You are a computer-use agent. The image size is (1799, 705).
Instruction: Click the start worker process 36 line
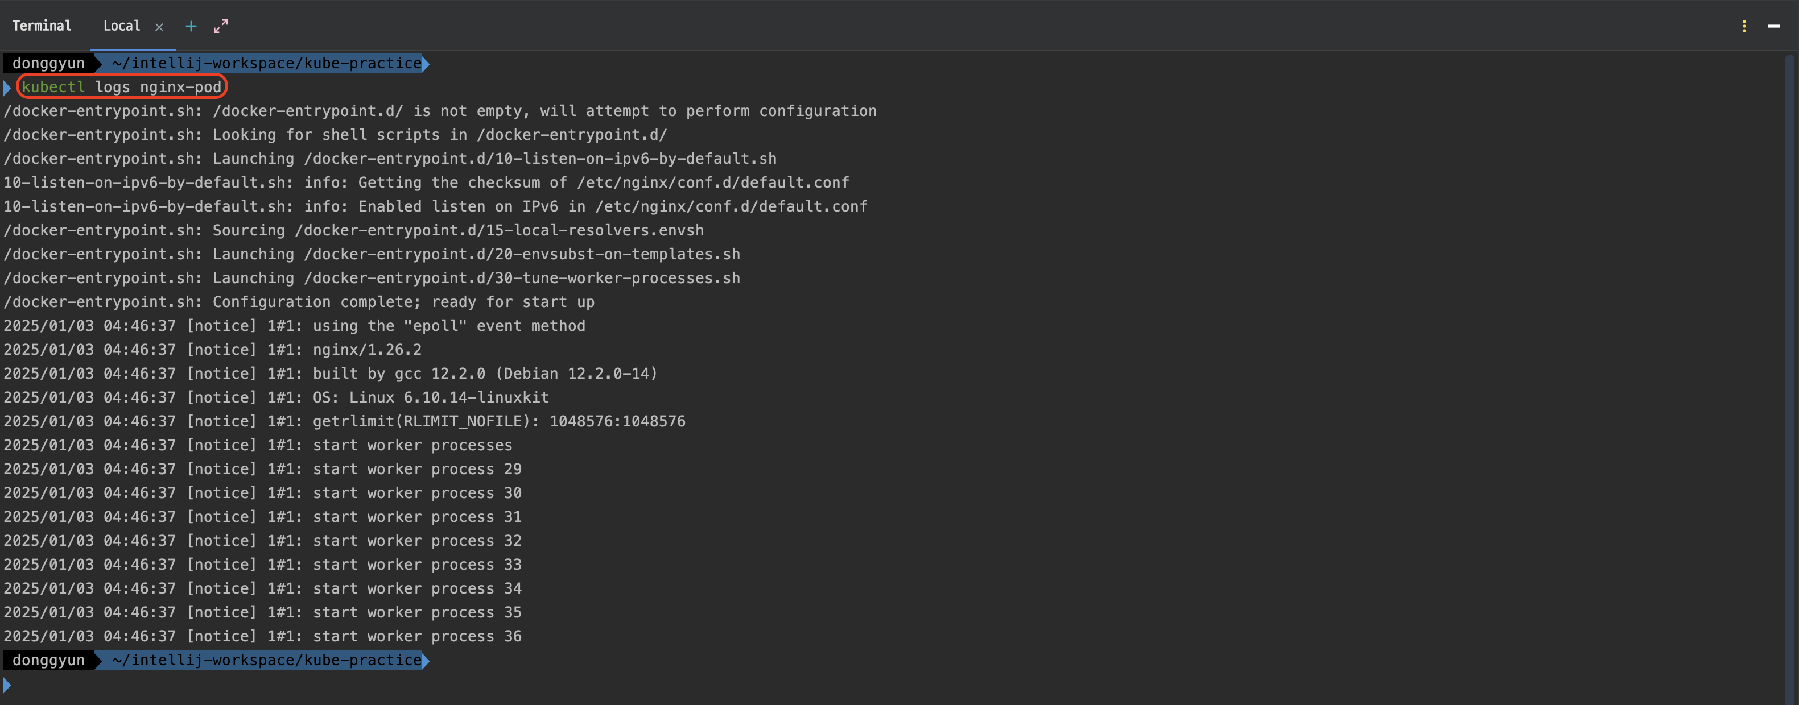pos(263,637)
